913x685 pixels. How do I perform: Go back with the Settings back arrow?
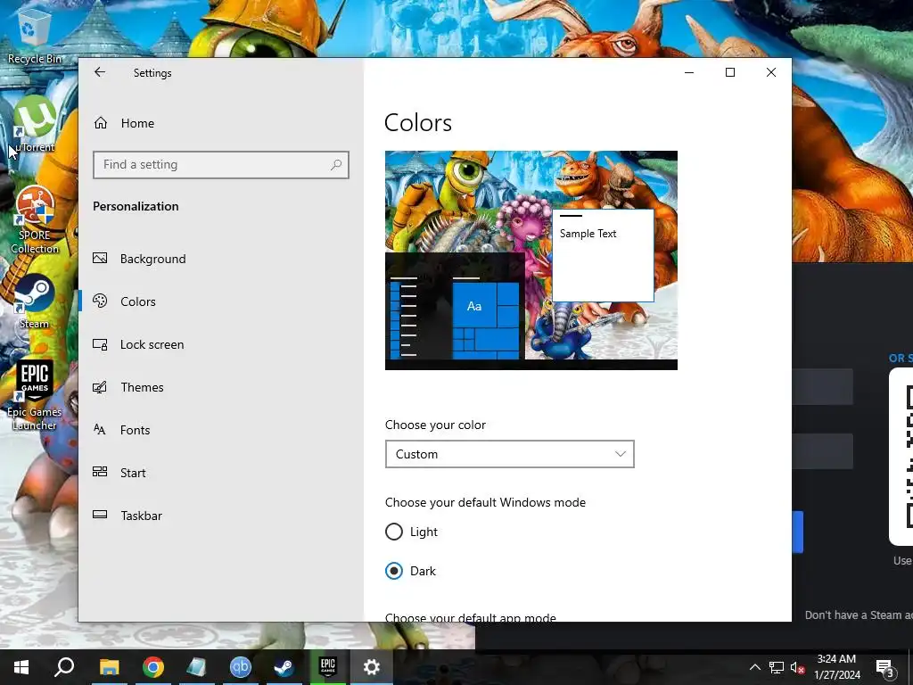[x=100, y=72]
